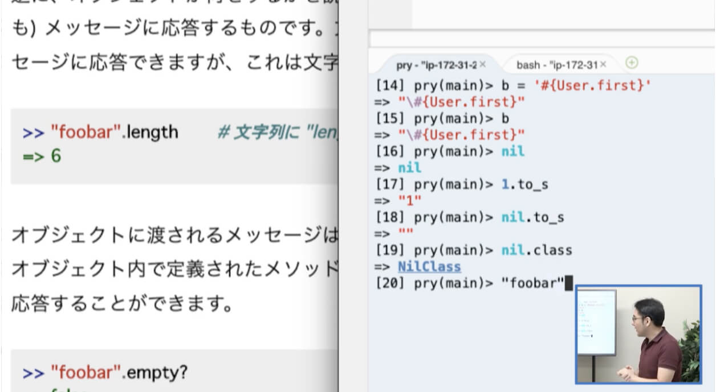Click the presenter webcam video thumbnail
716x392 pixels.
(x=638, y=334)
